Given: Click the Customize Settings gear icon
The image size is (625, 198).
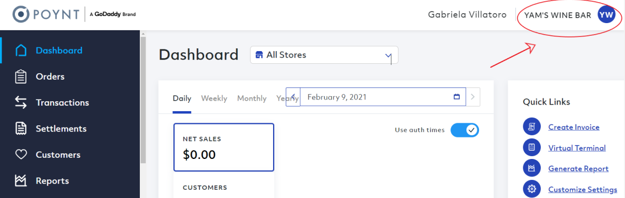Looking at the screenshot, I should [532, 189].
